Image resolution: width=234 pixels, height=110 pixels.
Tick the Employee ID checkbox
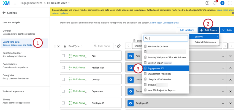click(x=63, y=103)
